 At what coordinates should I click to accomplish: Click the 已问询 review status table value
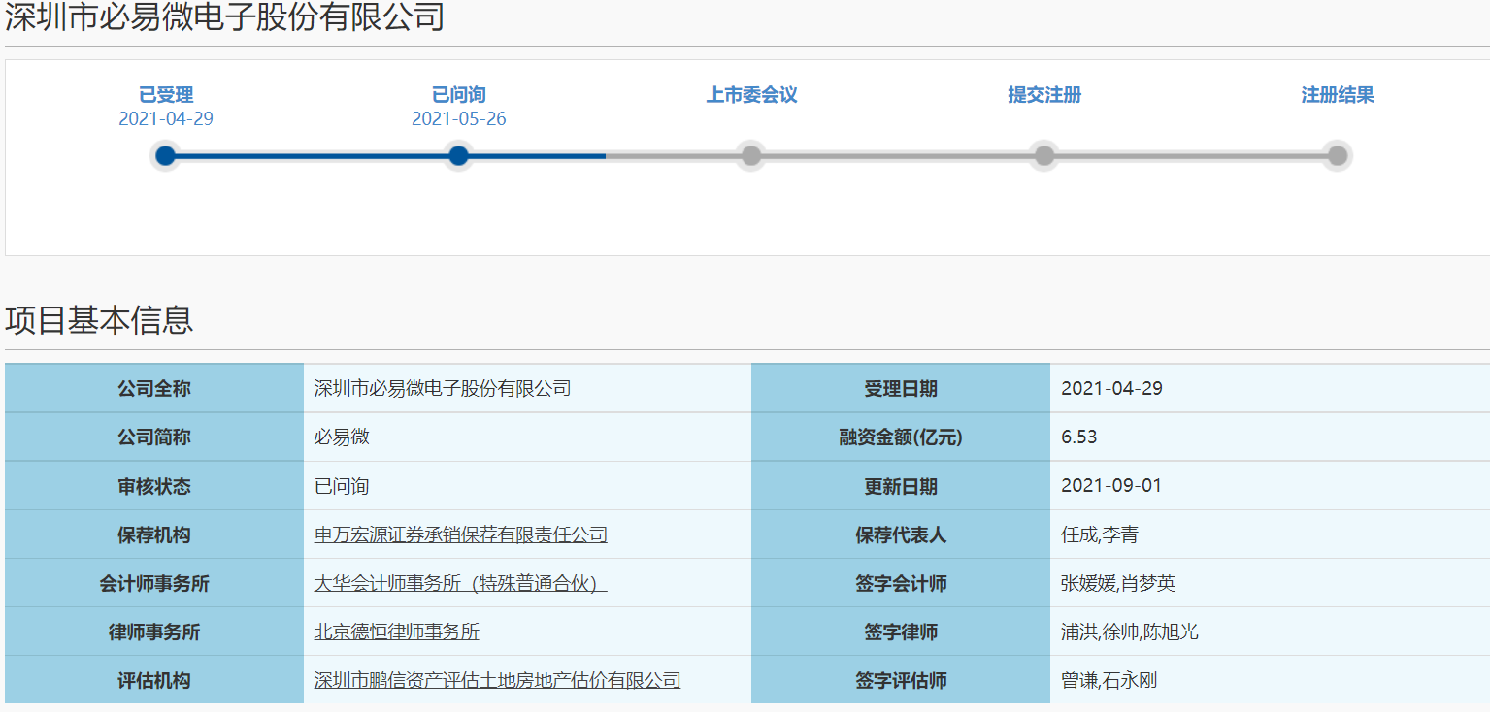[x=342, y=486]
